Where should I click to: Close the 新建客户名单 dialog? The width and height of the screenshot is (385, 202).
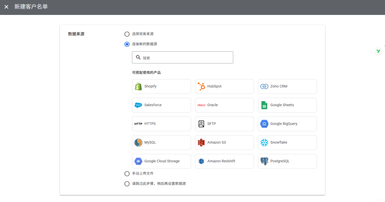[6, 7]
